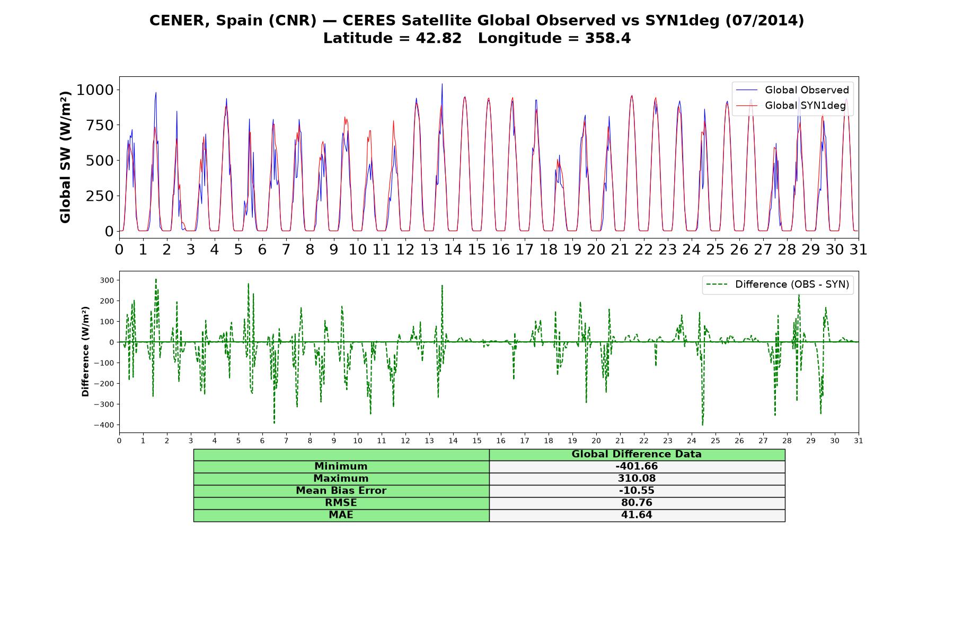Click the Difference (W/m²) axis label
The image size is (954, 636).
click(85, 352)
